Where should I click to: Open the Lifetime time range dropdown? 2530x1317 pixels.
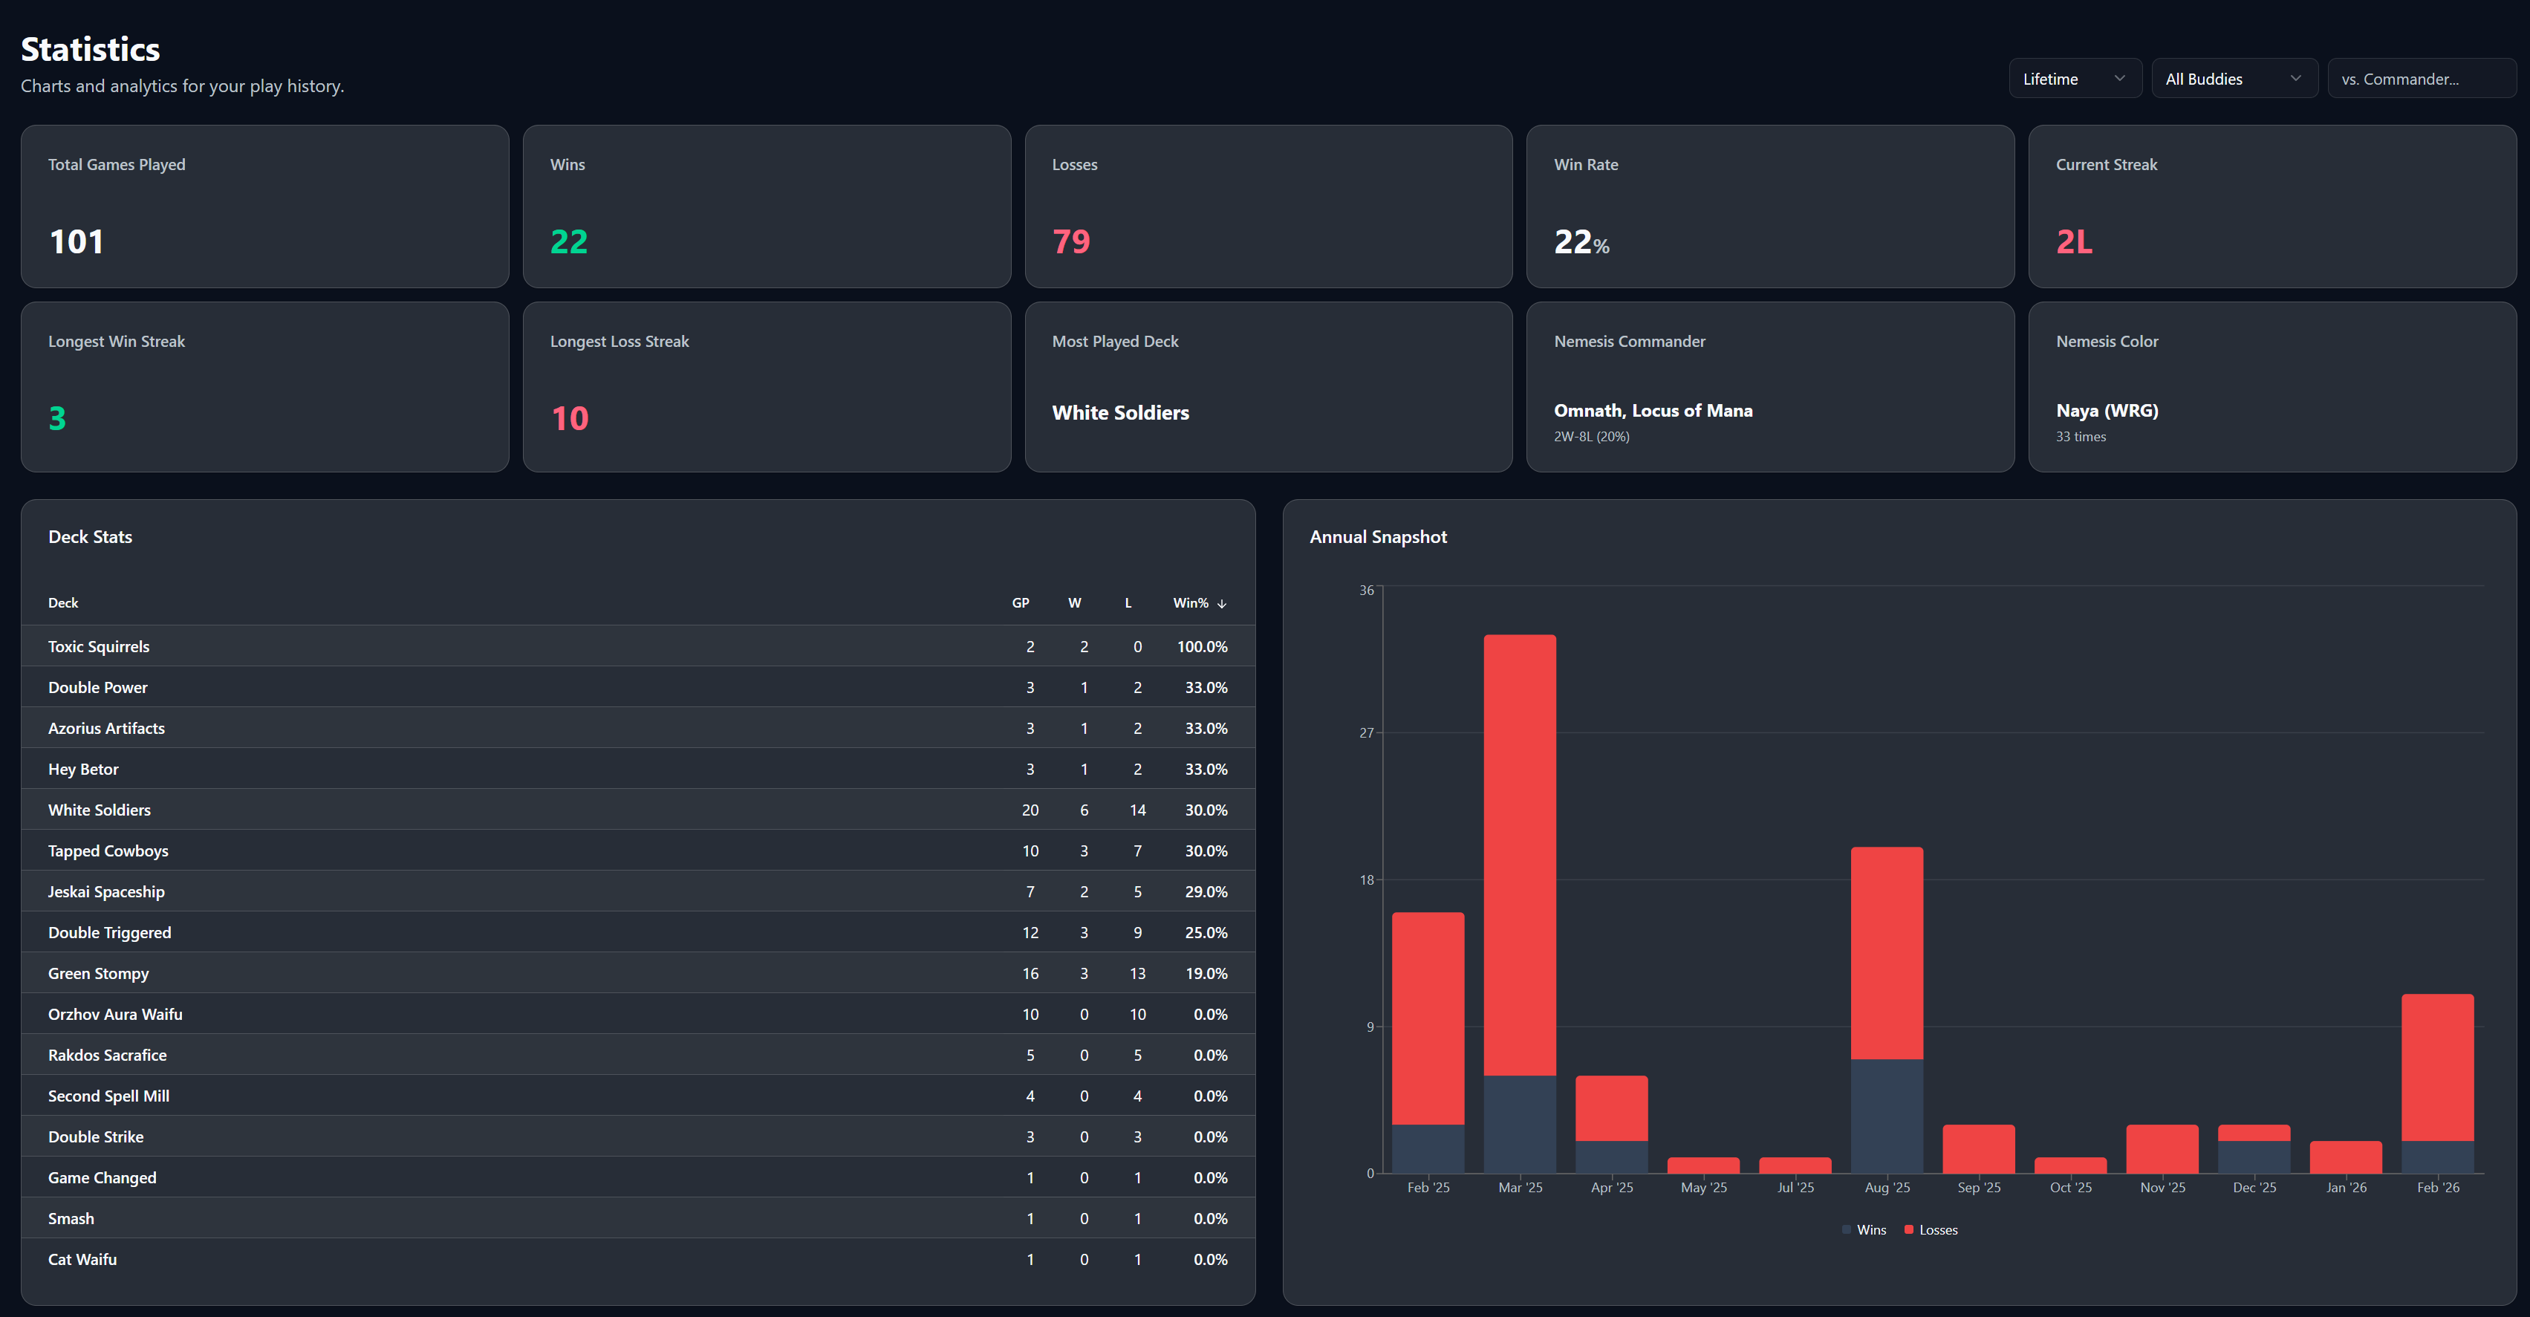coord(2074,79)
